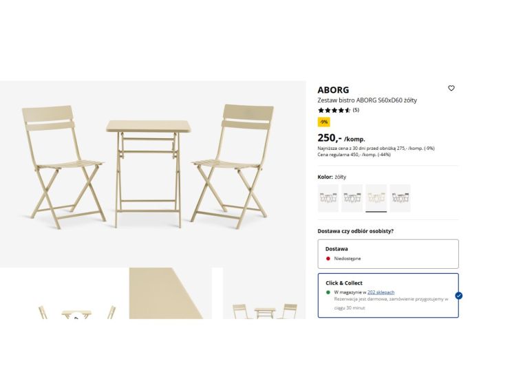Image resolution: width=523 pixels, height=392 pixels.
Task: Add ABORG to favorites with heart icon
Action: [x=451, y=88]
